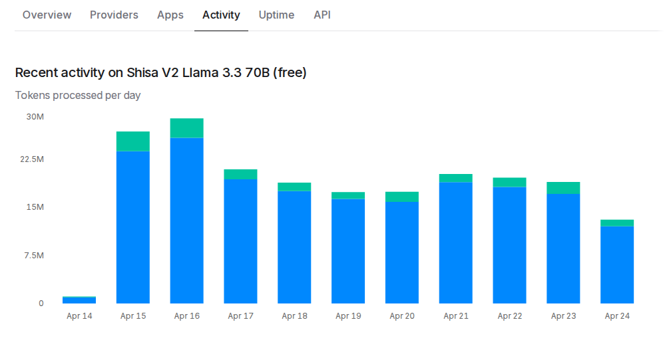Click the green segment of Apr 15 bar
Viewport: 667px width, 340px height.
pos(132,141)
